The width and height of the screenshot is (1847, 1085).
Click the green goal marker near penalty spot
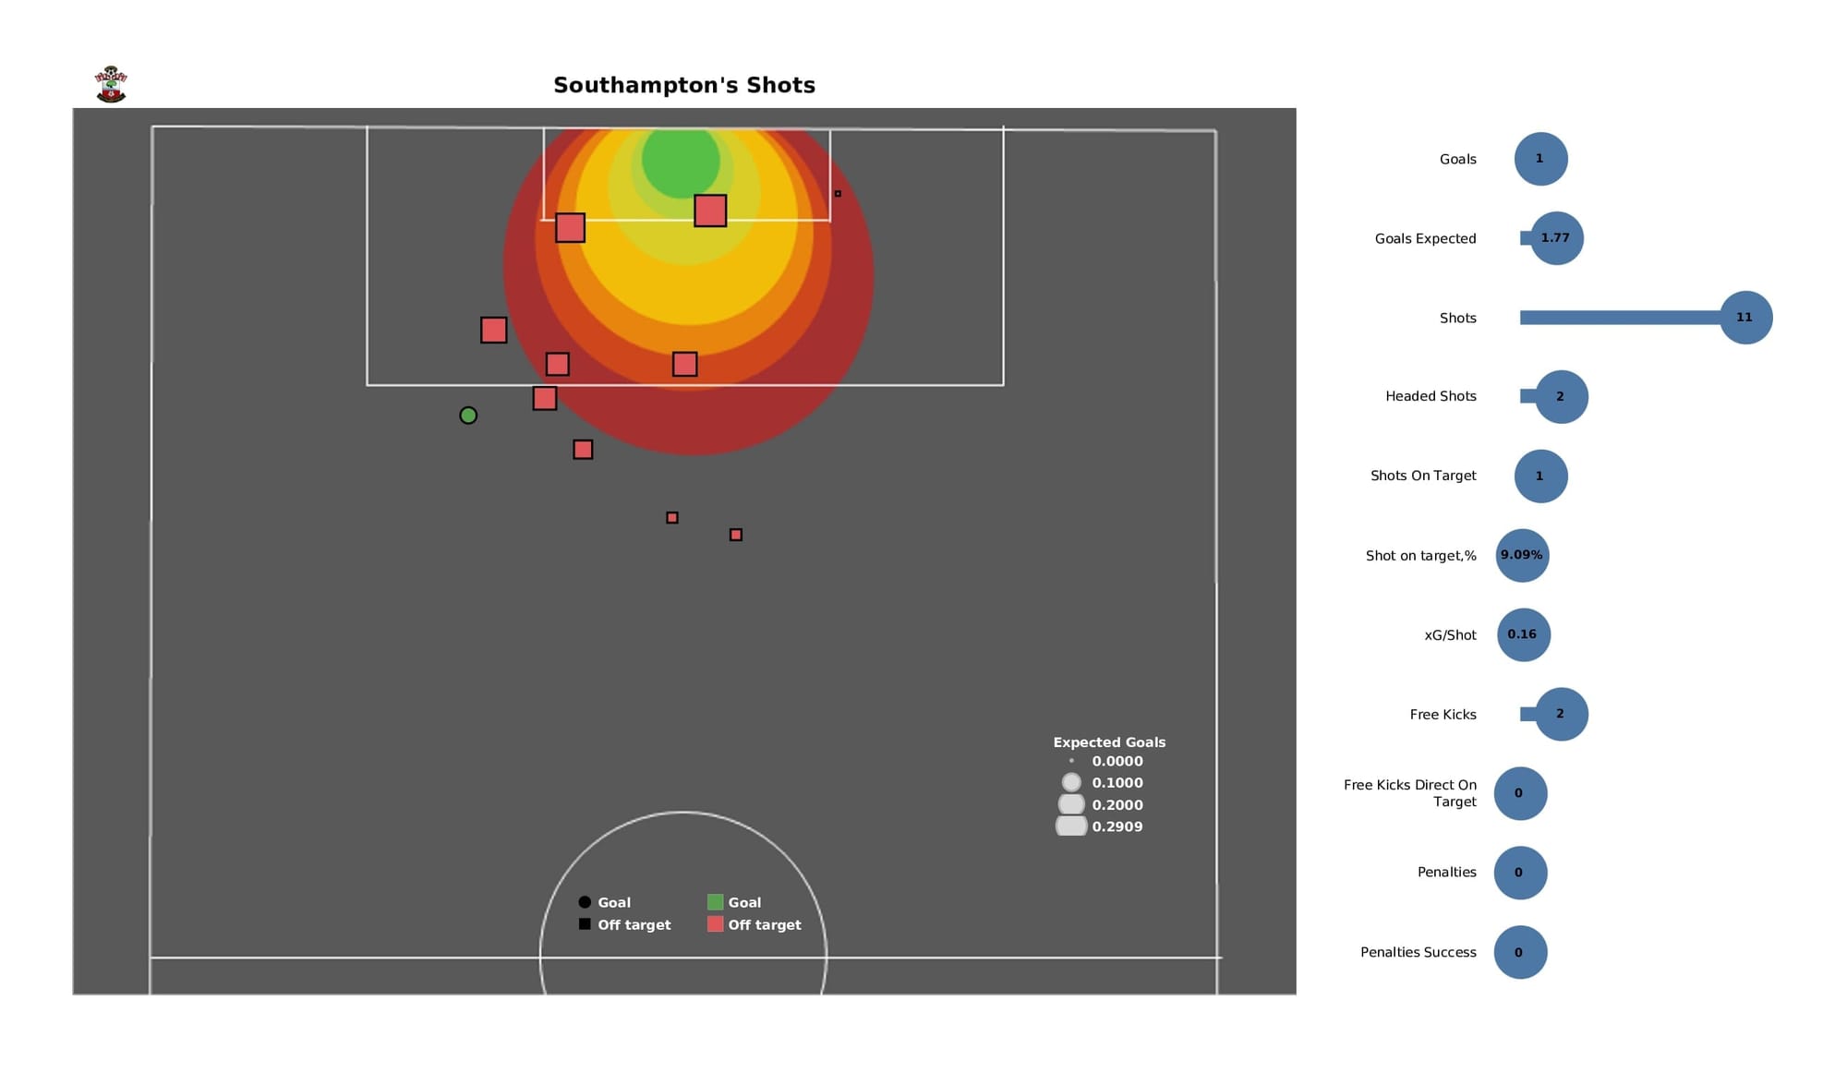467,415
